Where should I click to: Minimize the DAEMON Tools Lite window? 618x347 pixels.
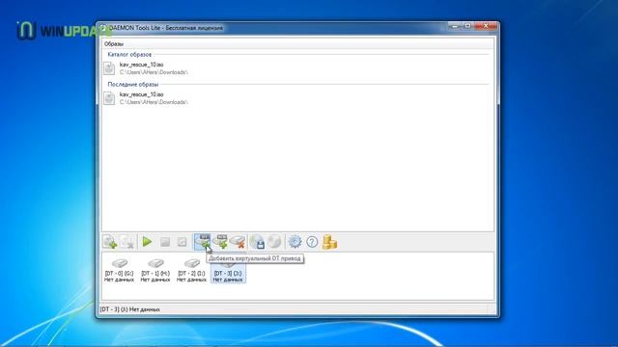click(455, 26)
